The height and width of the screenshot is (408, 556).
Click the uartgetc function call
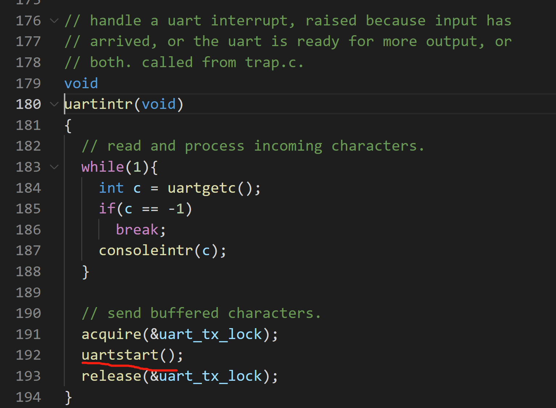(x=201, y=188)
